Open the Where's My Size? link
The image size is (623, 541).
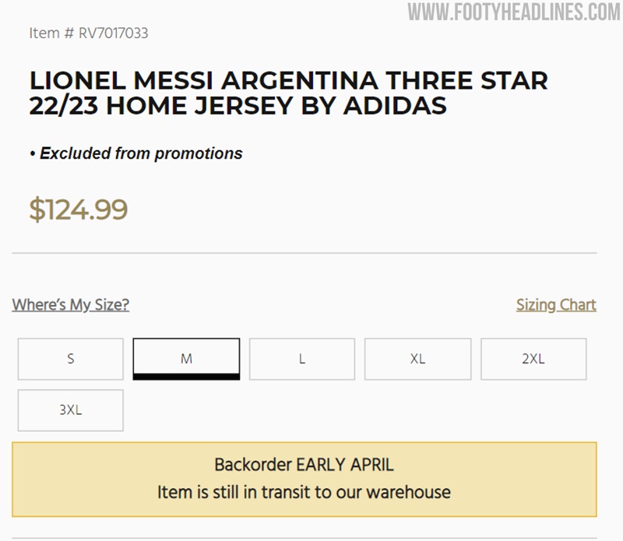(70, 304)
